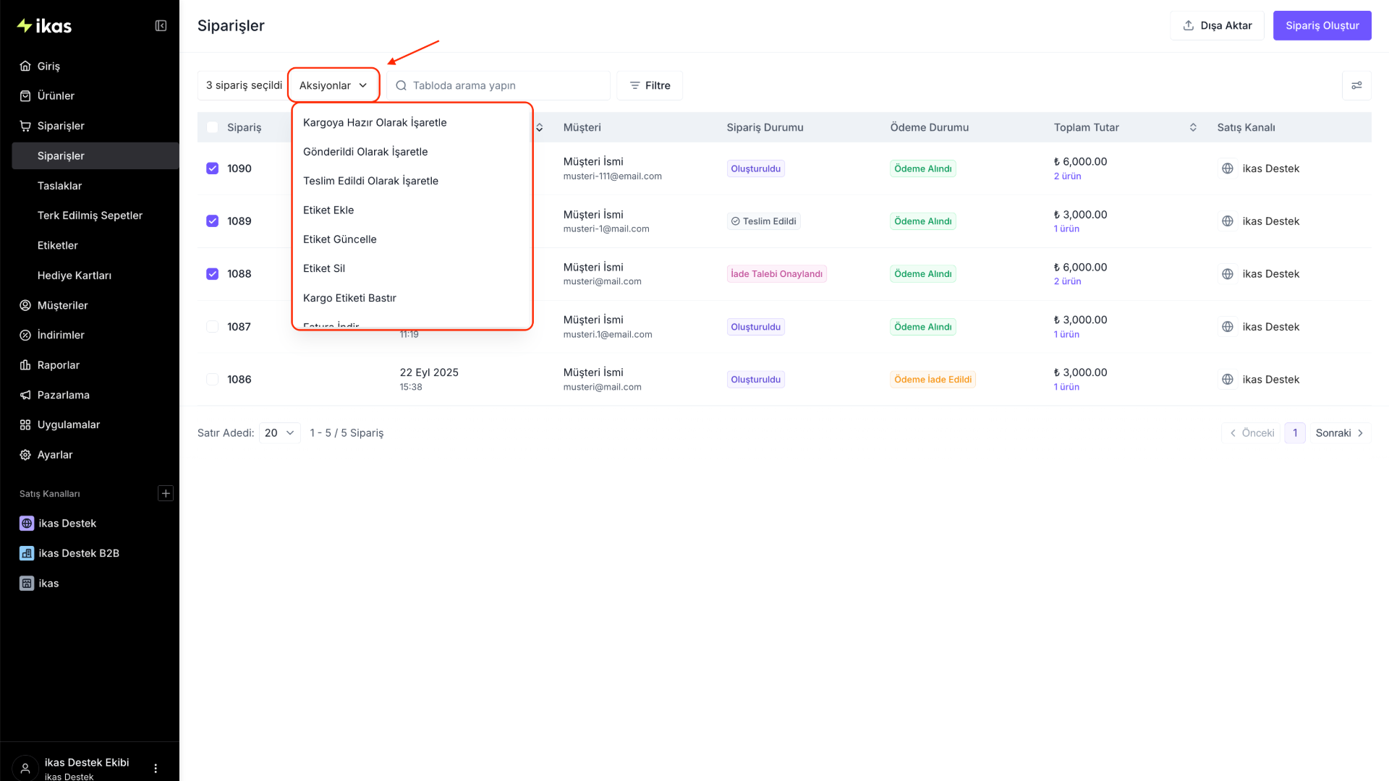
Task: Click Dışa Aktar export button
Action: click(1217, 25)
